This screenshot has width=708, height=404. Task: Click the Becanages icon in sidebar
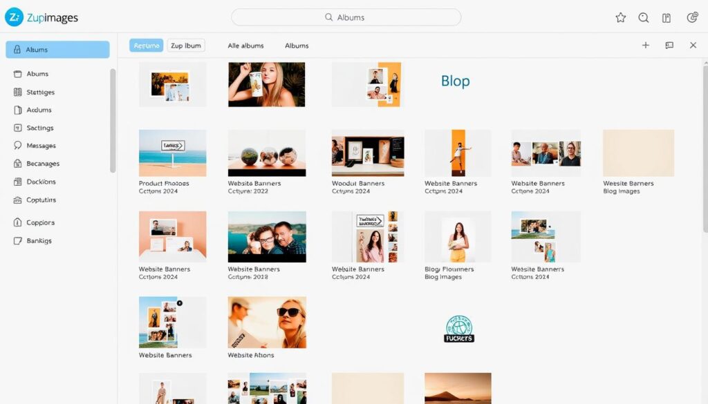(x=17, y=163)
